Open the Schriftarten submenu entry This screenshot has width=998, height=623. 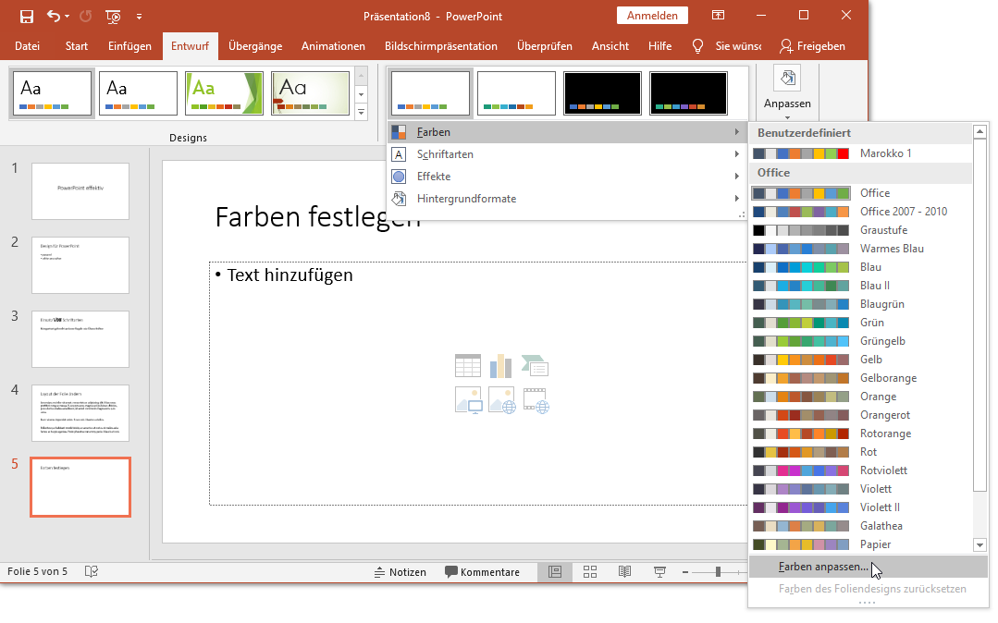point(566,154)
